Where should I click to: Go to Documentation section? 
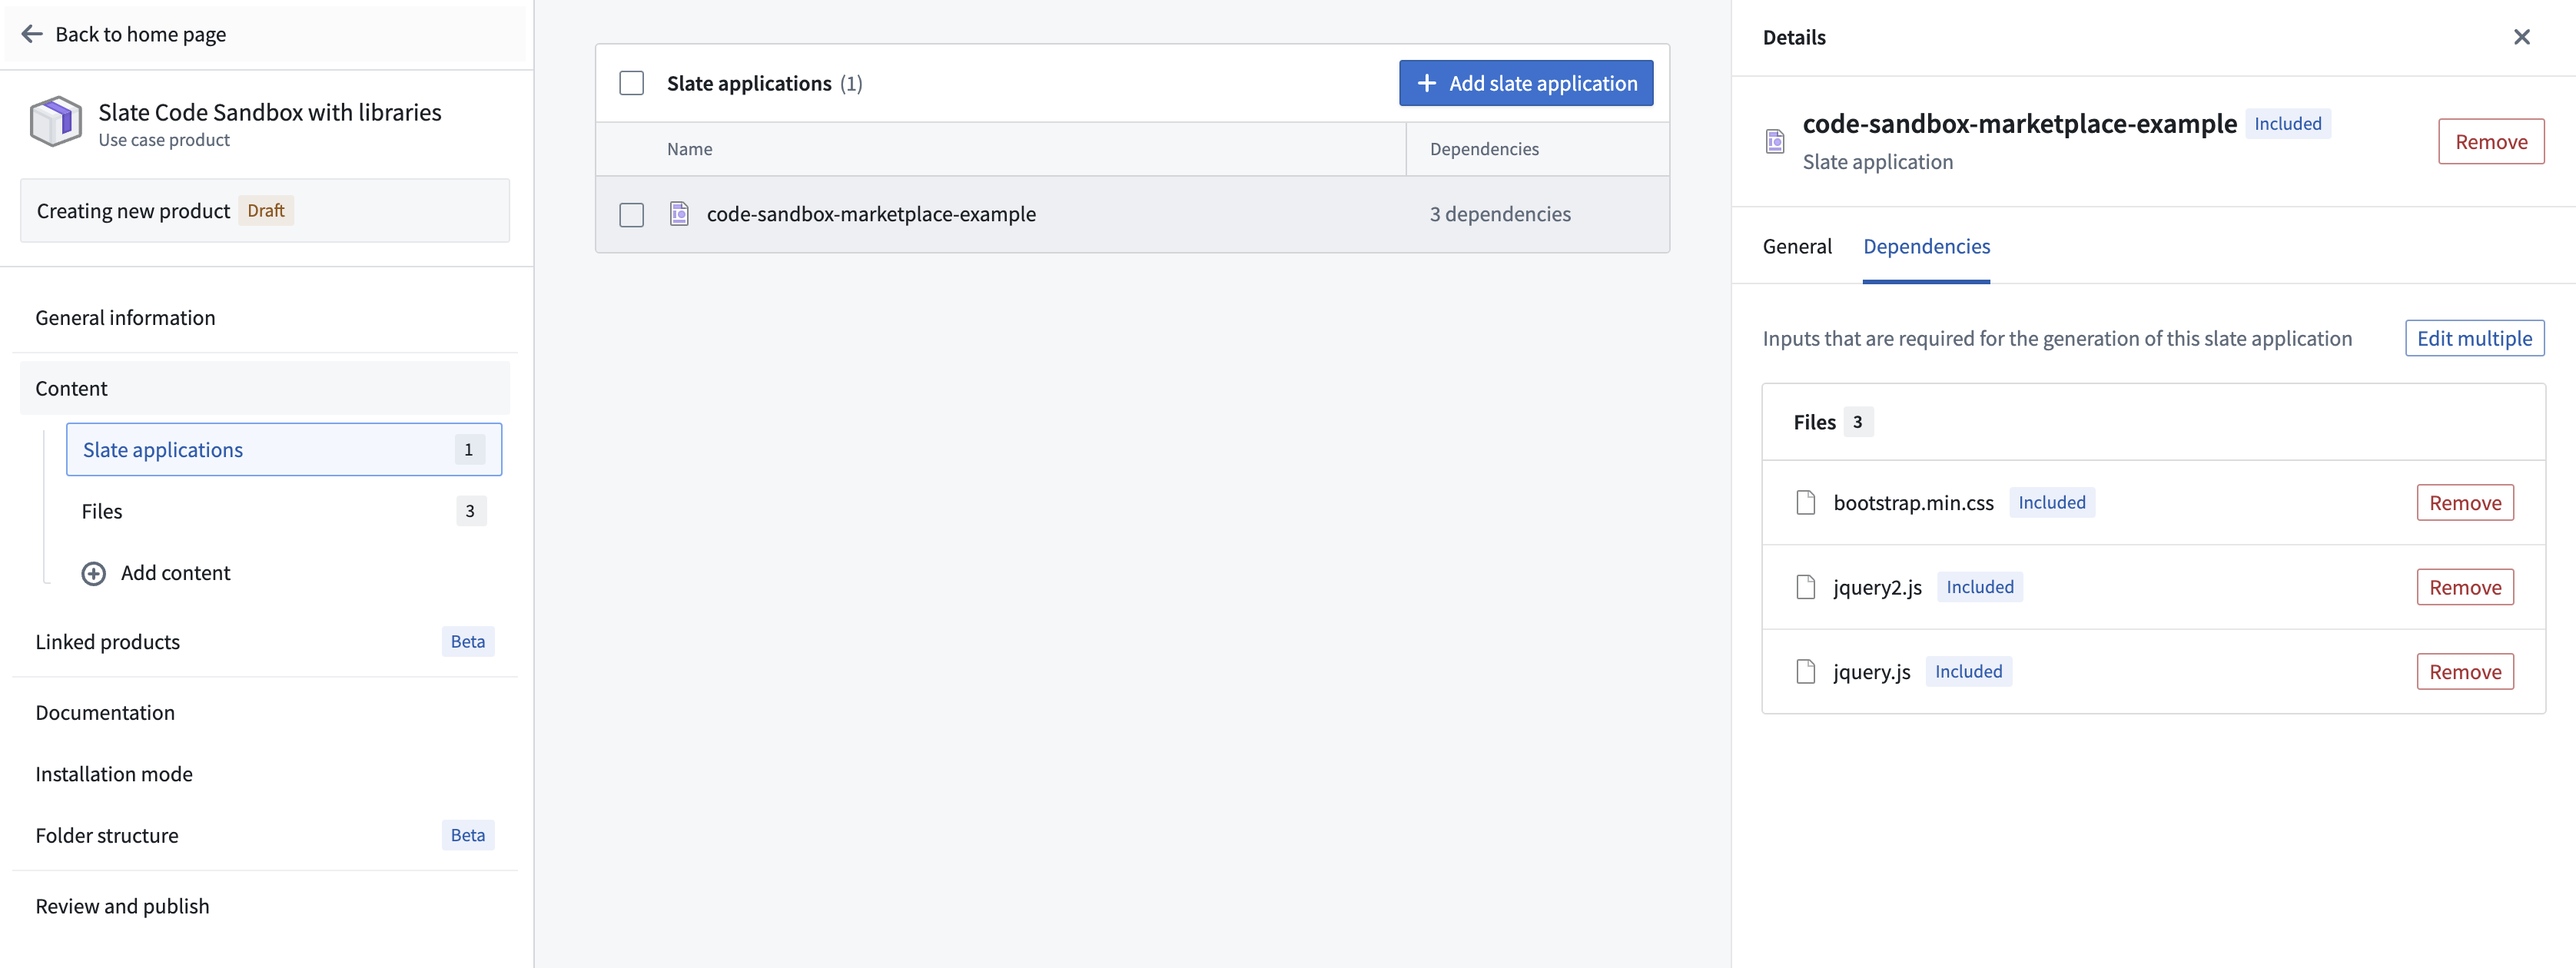[x=265, y=713]
